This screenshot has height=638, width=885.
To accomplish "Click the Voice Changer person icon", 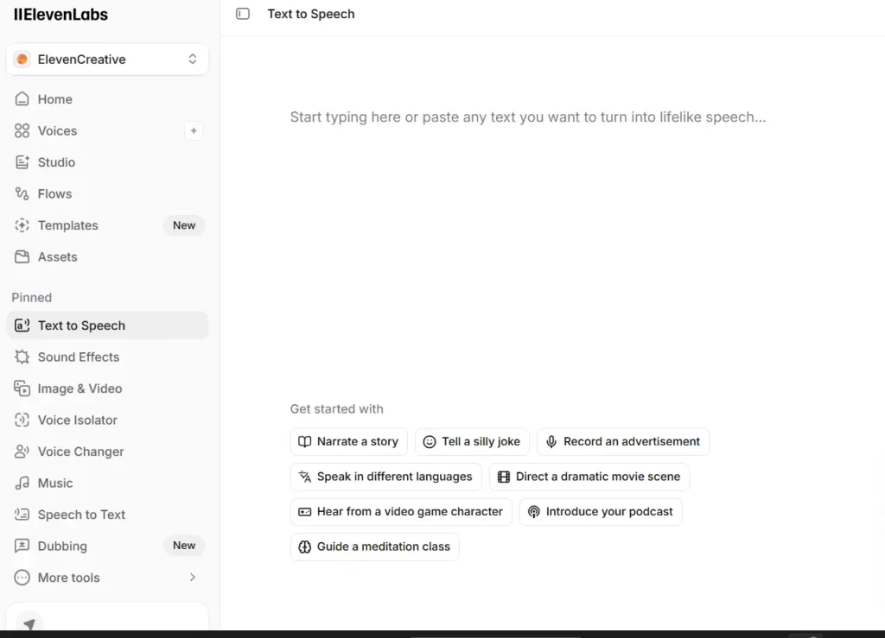I will (x=22, y=452).
